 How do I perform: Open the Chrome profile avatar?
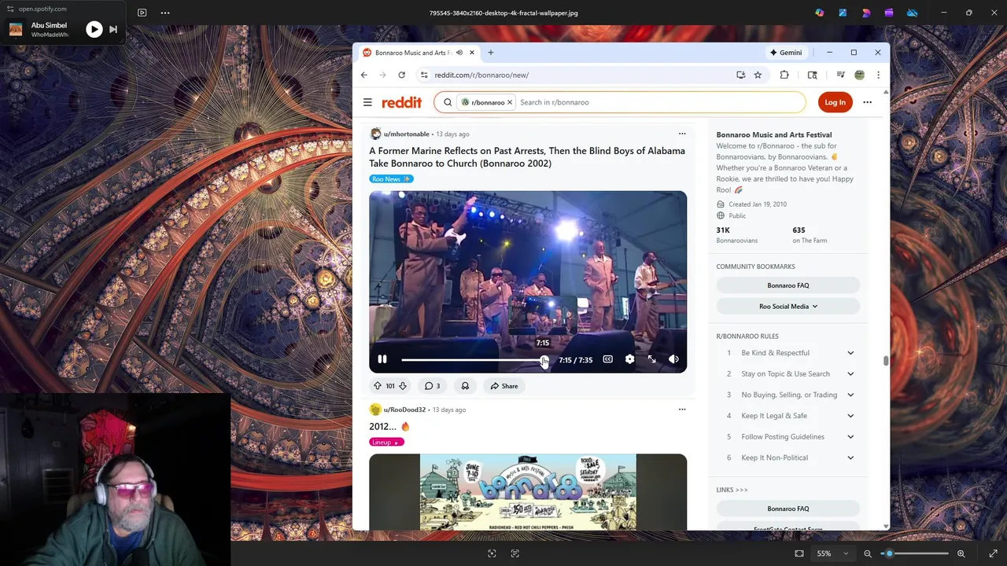pos(859,75)
